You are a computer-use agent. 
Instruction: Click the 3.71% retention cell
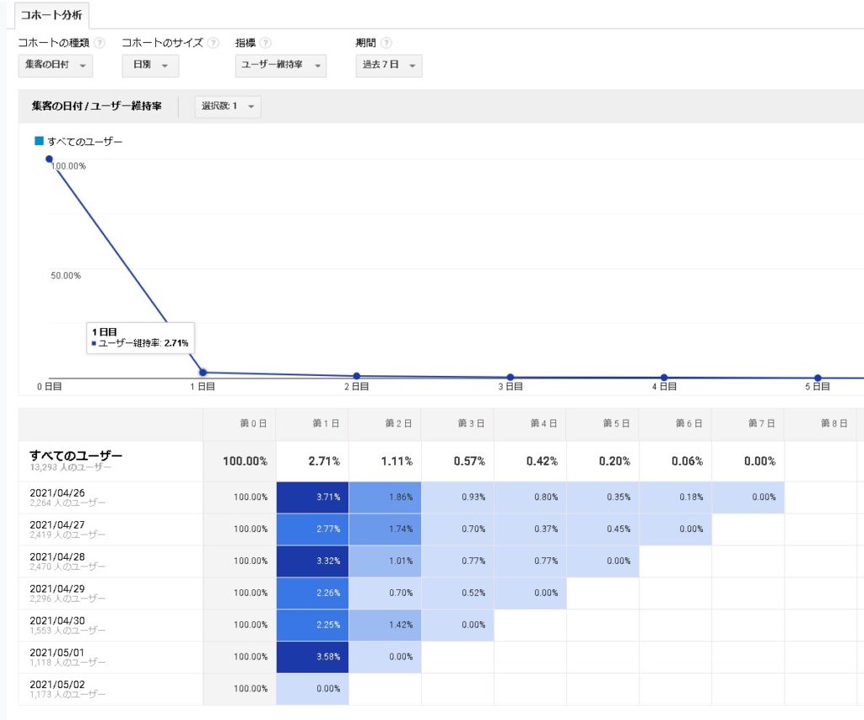(x=312, y=497)
